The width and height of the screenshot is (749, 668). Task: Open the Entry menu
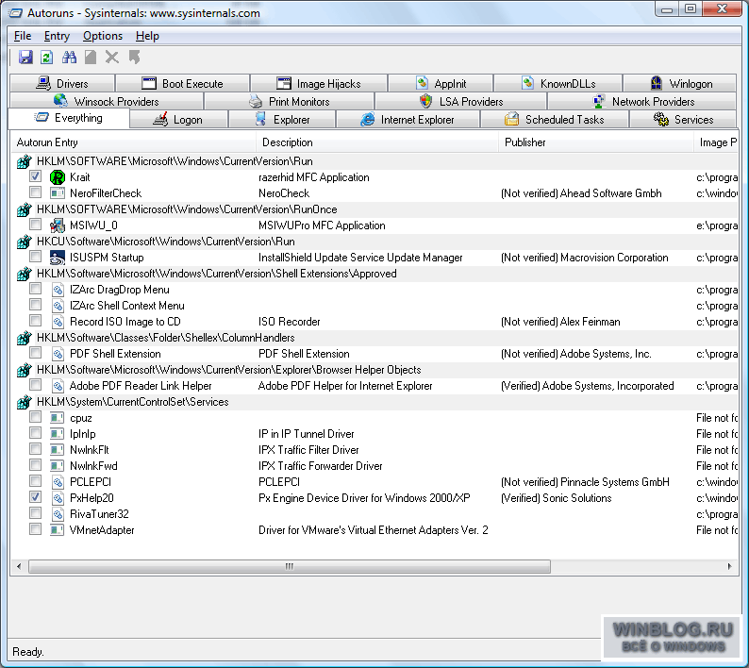pos(57,36)
